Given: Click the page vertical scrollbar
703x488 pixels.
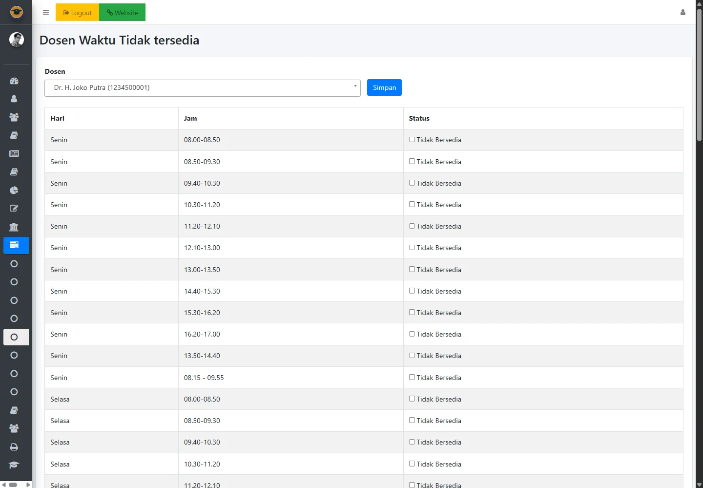Looking at the screenshot, I should [699, 73].
